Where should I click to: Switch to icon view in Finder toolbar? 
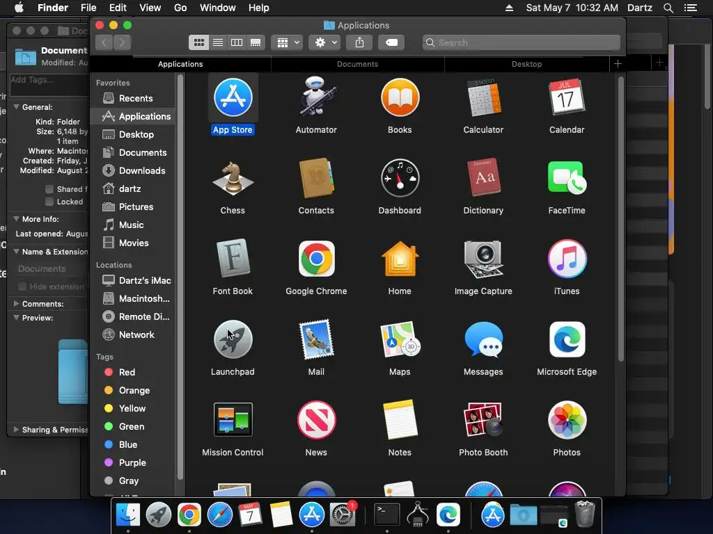click(x=198, y=42)
